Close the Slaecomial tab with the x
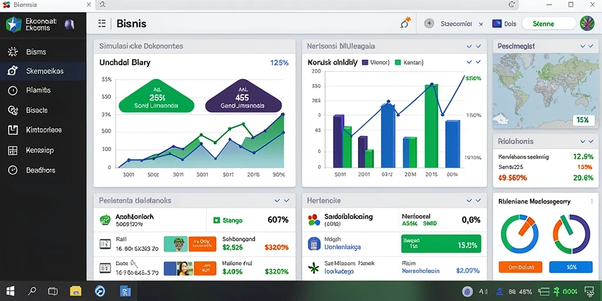 click(x=481, y=24)
